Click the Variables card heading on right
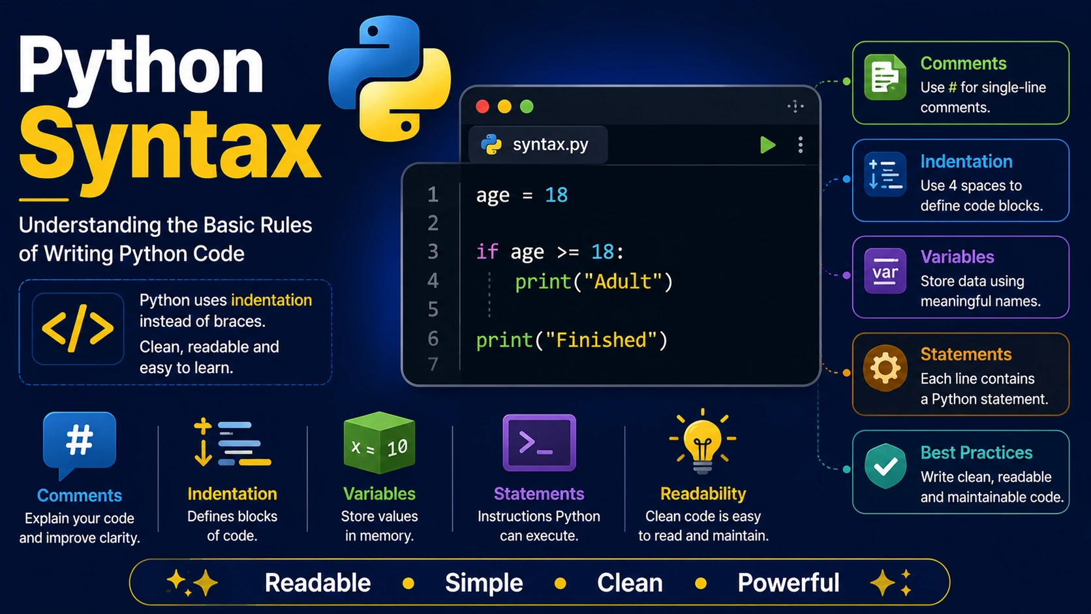Image resolution: width=1091 pixels, height=614 pixels. click(x=957, y=257)
